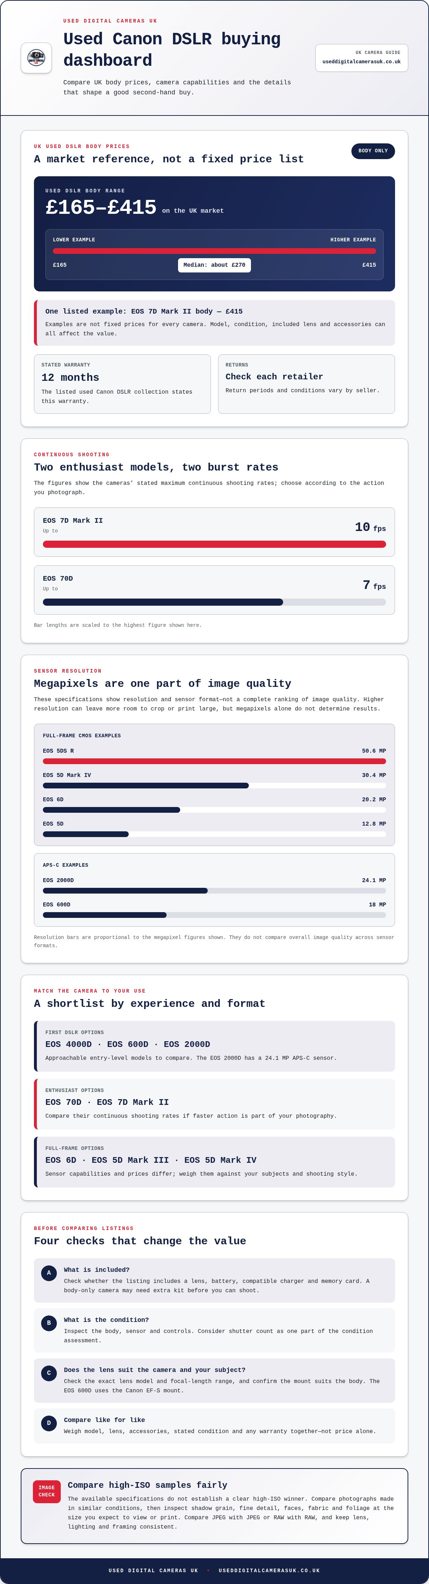
Task: Select the Full-Frame Options shortlist row
Action: (214, 1162)
